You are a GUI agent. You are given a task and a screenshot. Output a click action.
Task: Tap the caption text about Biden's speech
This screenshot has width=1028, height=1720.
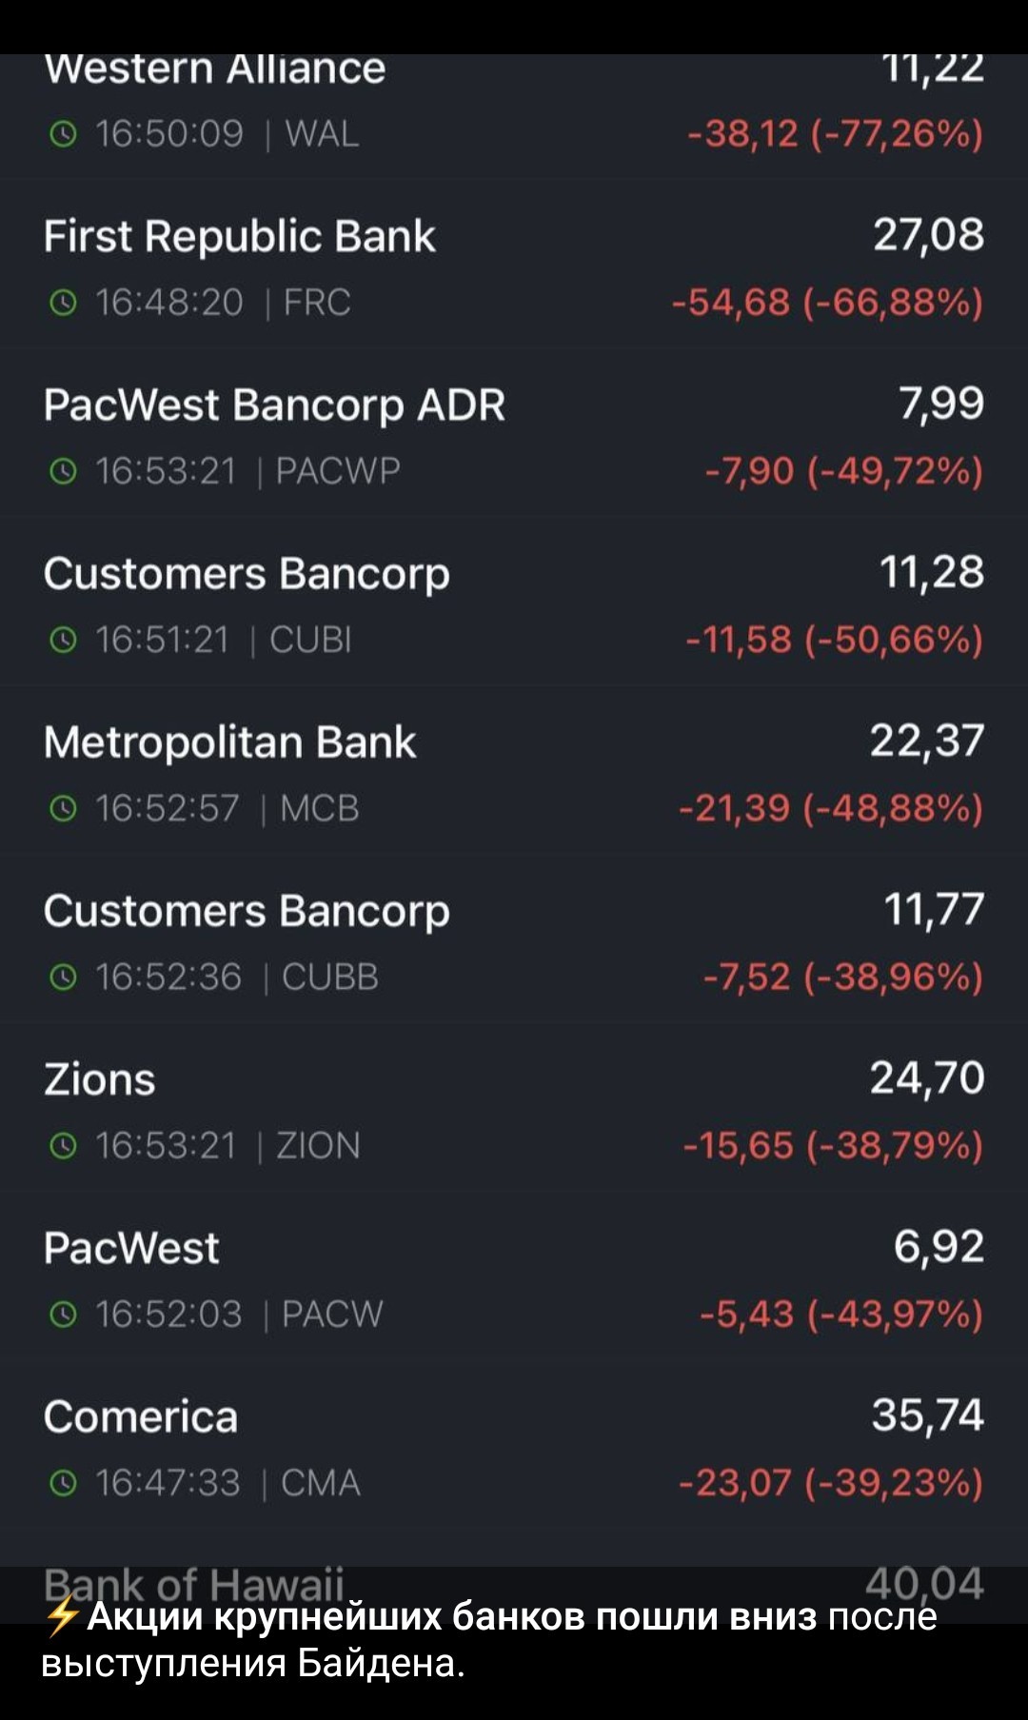(489, 1638)
